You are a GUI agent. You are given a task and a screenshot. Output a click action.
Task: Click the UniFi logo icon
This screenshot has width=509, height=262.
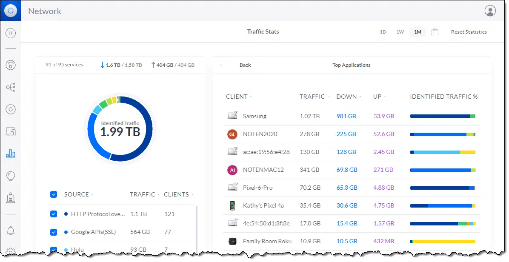click(11, 11)
